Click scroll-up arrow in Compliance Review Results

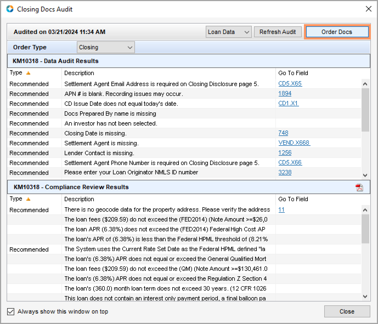[x=365, y=210]
